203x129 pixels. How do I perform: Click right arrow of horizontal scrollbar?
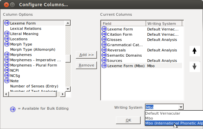click(63, 94)
